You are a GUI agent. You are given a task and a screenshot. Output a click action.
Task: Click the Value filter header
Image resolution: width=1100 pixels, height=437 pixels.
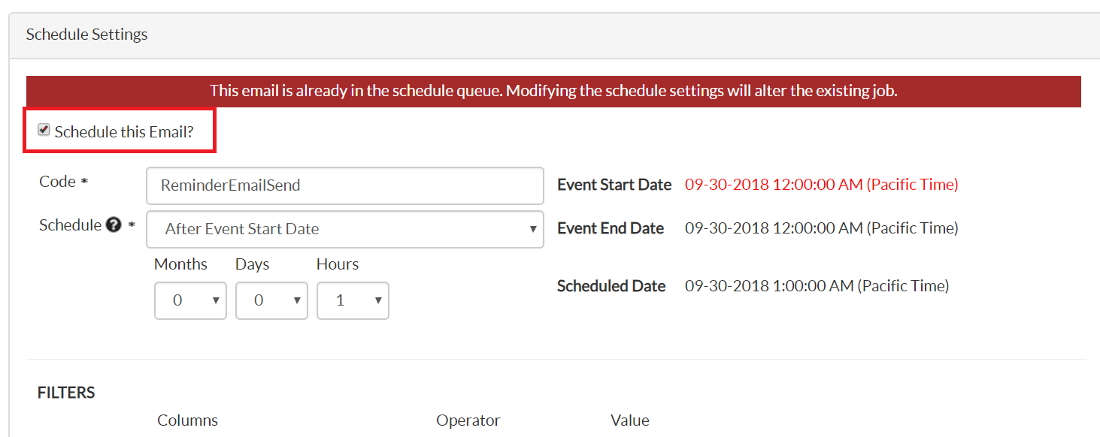629,420
